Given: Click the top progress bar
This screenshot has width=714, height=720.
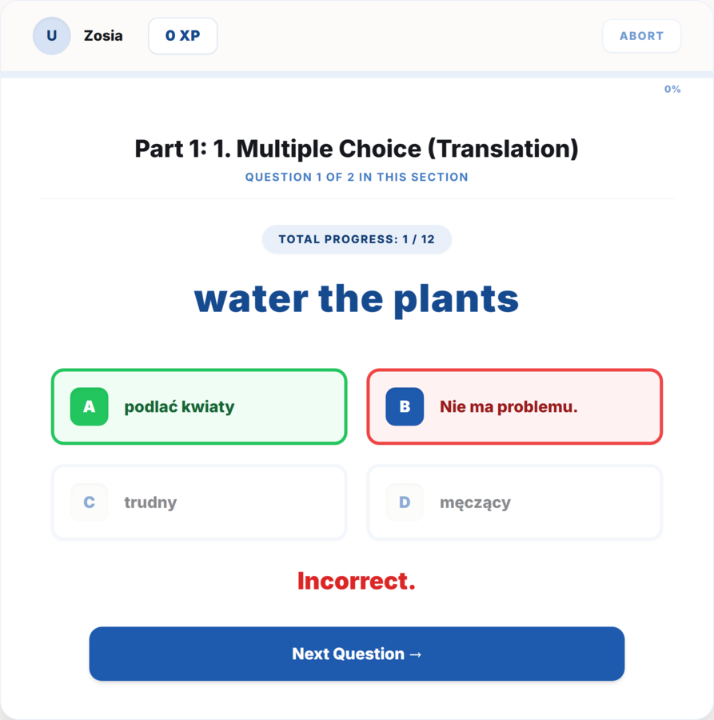Looking at the screenshot, I should point(357,74).
